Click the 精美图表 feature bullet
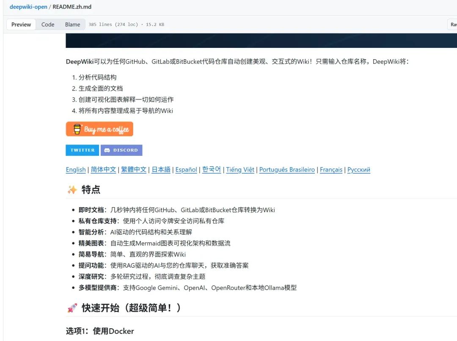 [x=154, y=243]
